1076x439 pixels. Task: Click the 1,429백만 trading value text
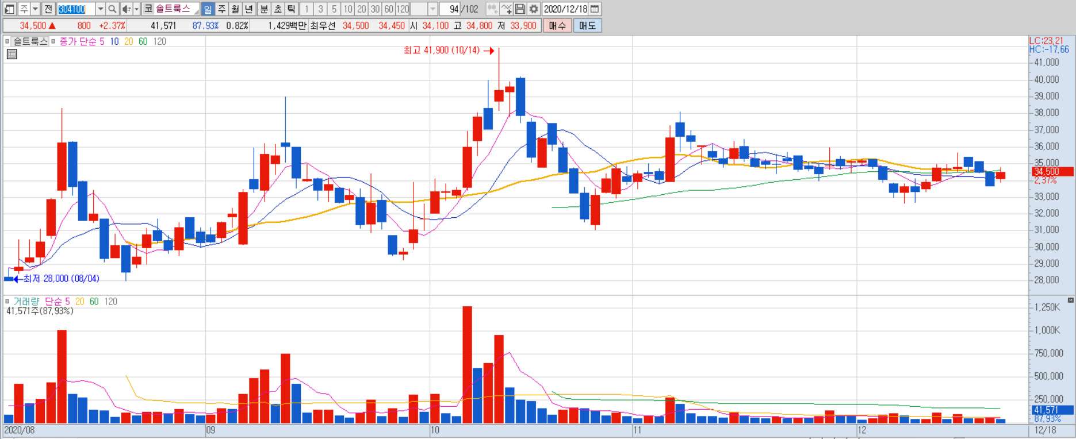287,26
